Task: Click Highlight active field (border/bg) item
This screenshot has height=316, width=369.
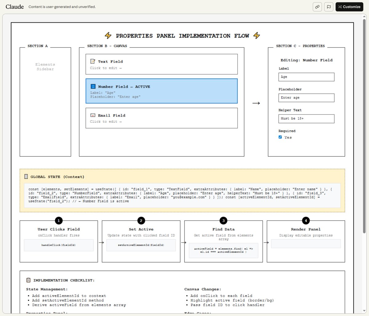Action: pos(232,300)
